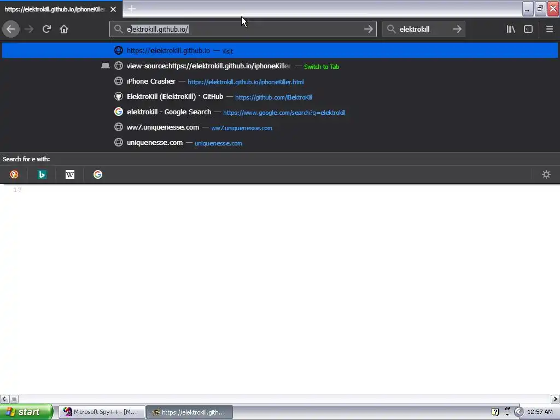Open search settings with the gear icon
560x420 pixels.
[546, 174]
